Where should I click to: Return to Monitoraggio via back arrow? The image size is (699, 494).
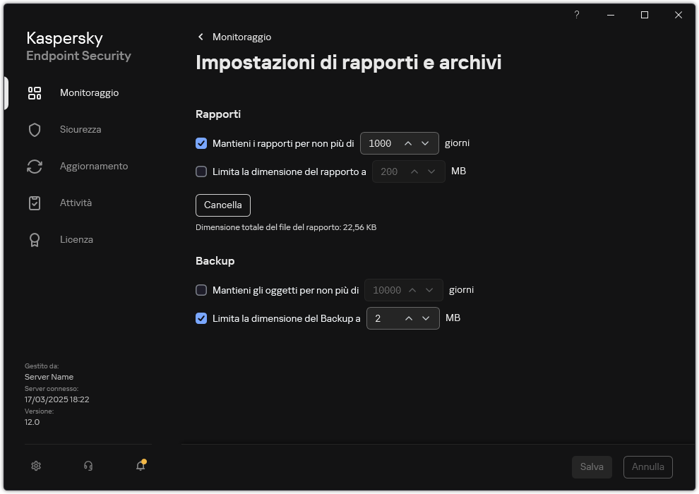click(201, 37)
